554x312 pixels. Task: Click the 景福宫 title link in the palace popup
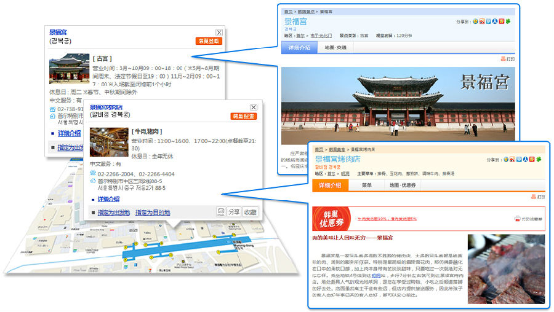click(x=58, y=33)
